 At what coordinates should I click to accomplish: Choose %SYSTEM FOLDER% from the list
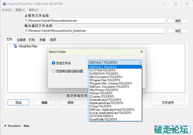(x=102, y=70)
